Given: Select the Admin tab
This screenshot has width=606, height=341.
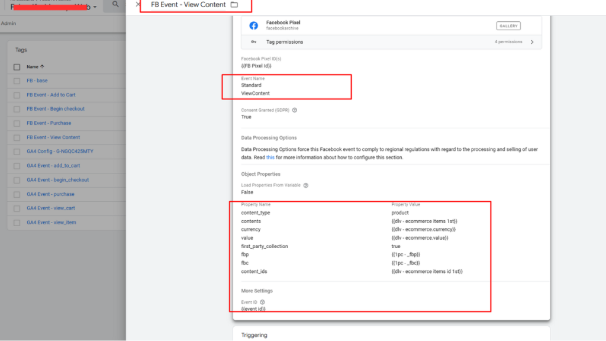Looking at the screenshot, I should coord(8,23).
